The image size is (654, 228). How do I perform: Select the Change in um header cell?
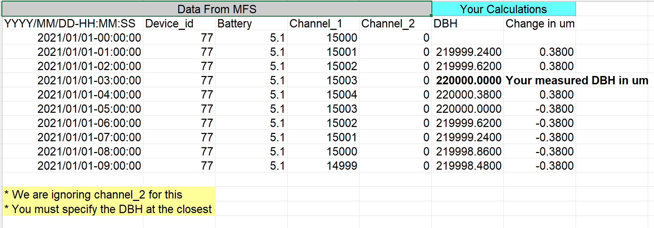(540, 24)
